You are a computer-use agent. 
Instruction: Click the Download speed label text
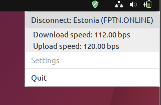click(63, 35)
